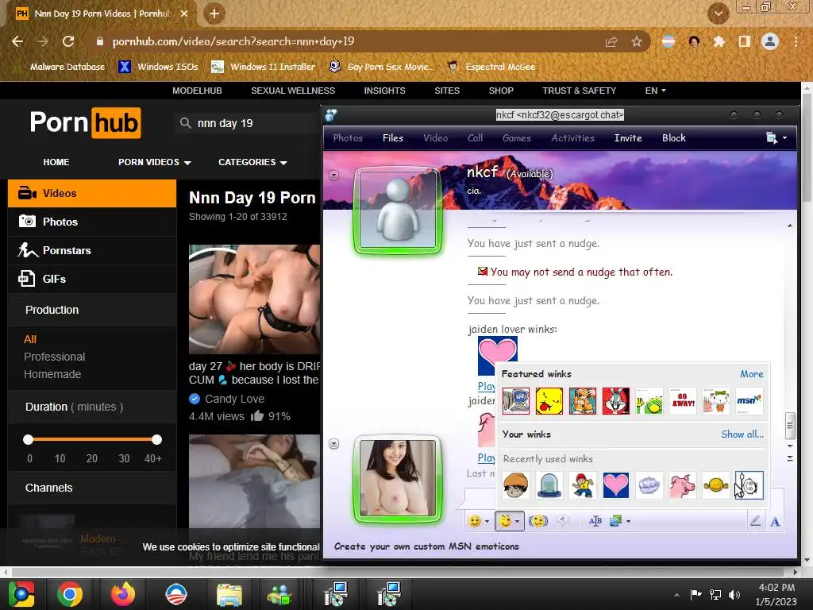Toggle the Chrome side panel icon
813x610 pixels.
pyautogui.click(x=745, y=41)
